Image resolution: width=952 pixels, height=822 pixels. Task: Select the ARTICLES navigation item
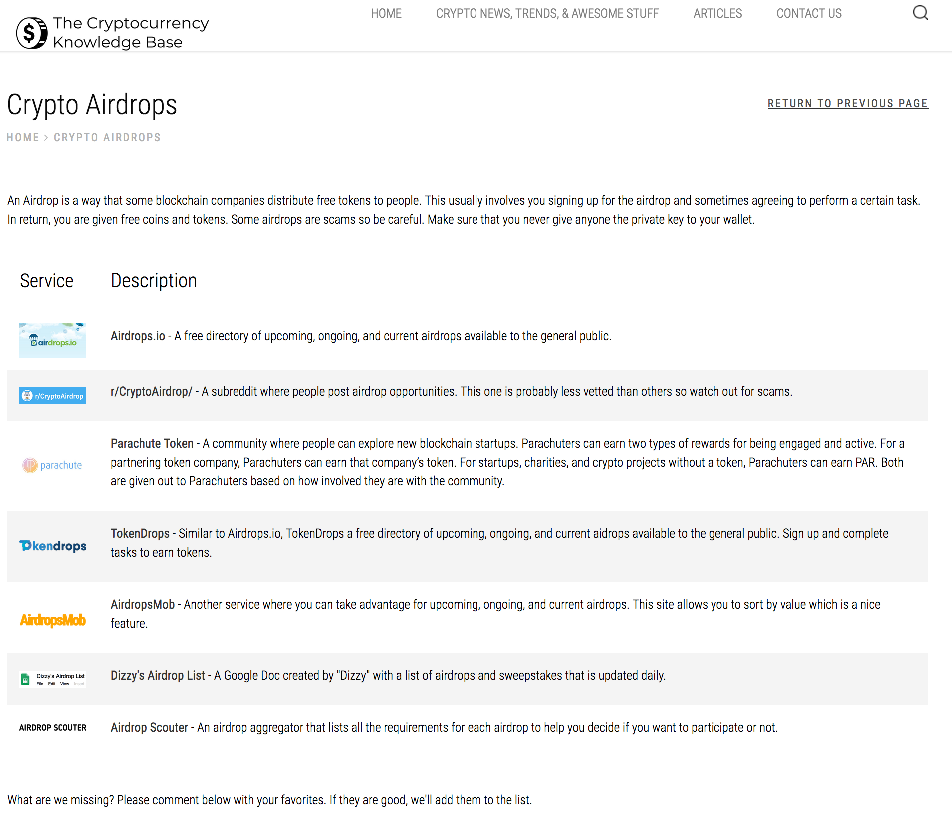pos(717,13)
